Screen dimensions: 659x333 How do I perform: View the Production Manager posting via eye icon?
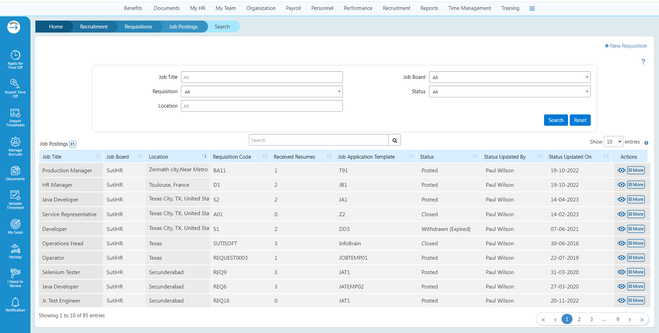tap(621, 170)
